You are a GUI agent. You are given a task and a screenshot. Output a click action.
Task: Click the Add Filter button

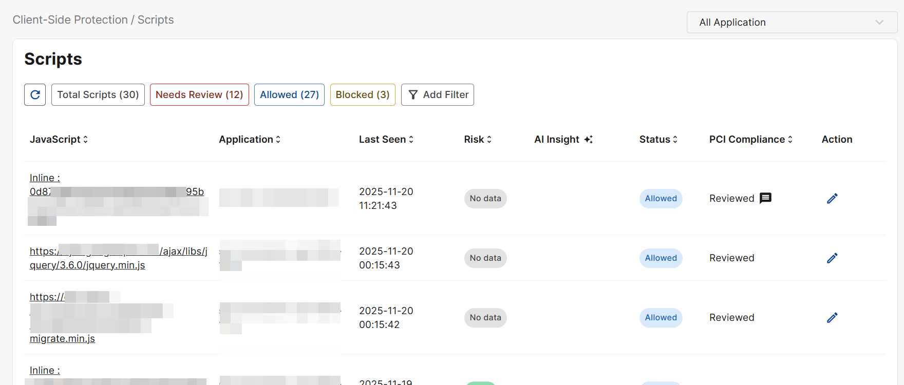coord(438,95)
